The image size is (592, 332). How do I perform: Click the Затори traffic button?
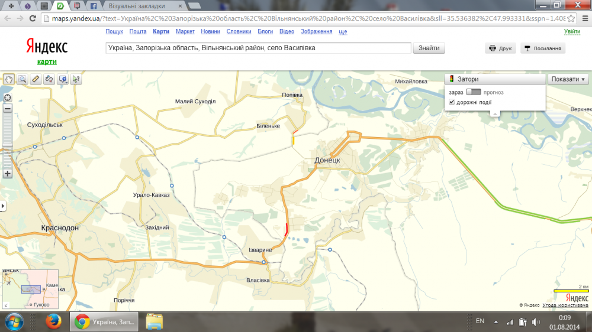click(x=495, y=79)
